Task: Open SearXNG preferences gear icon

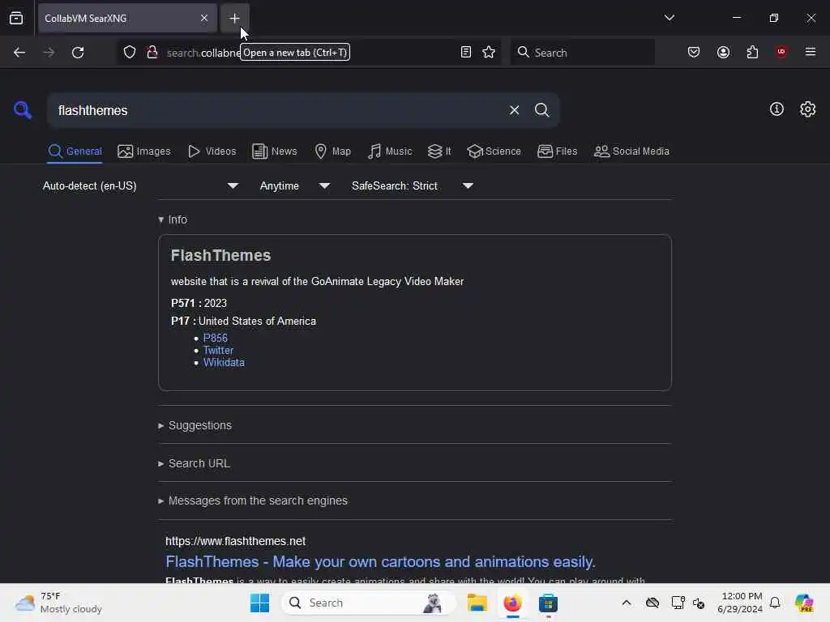Action: coord(807,109)
